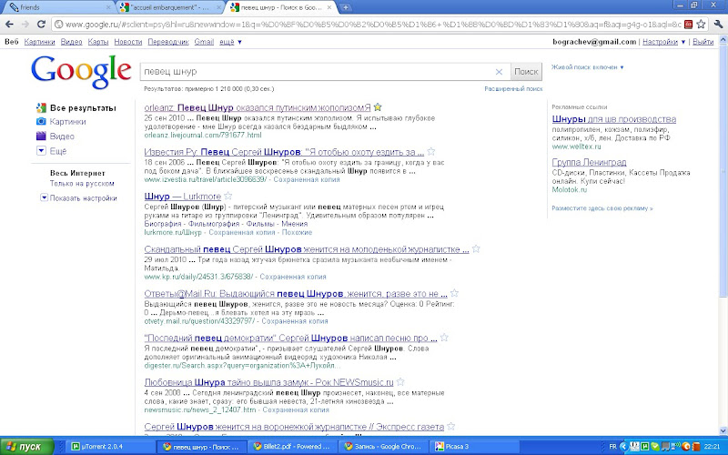This screenshot has width=728, height=455.
Task: Switch to Billet2.pdf taskbar window
Action: coord(292,447)
